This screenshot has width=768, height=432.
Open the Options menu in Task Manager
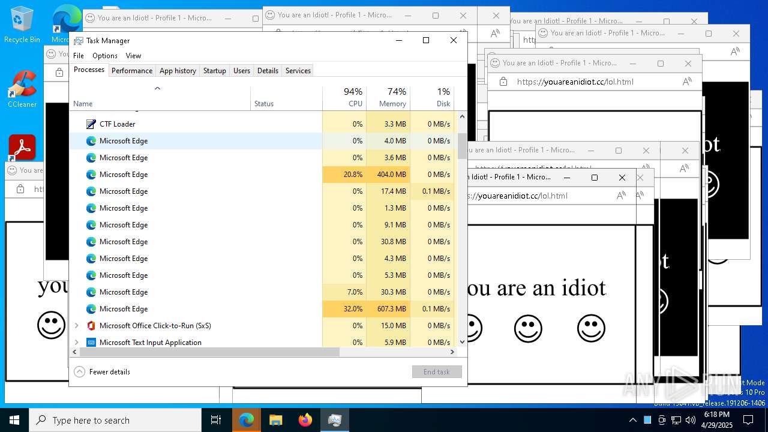[x=105, y=55]
